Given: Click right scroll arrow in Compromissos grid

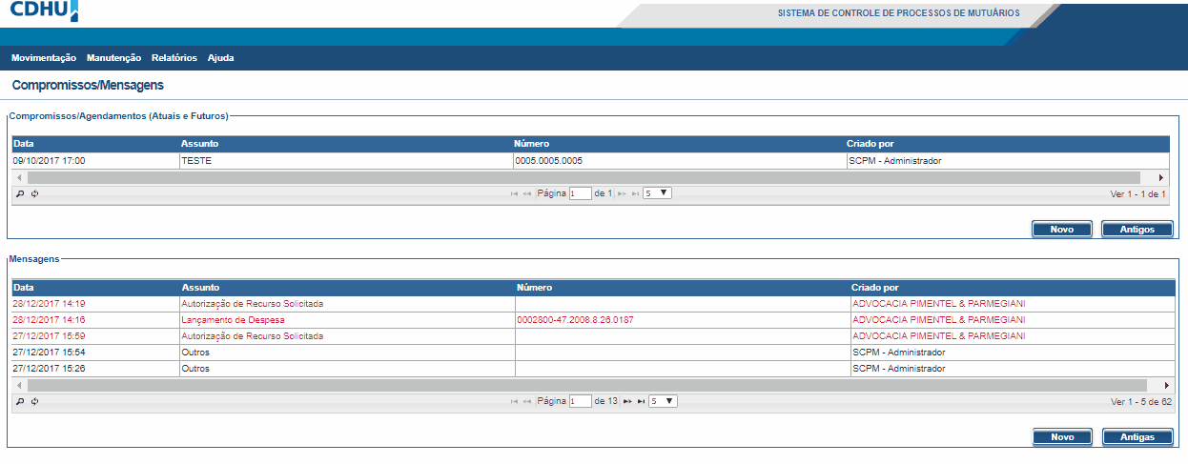Looking at the screenshot, I should 1161,177.
